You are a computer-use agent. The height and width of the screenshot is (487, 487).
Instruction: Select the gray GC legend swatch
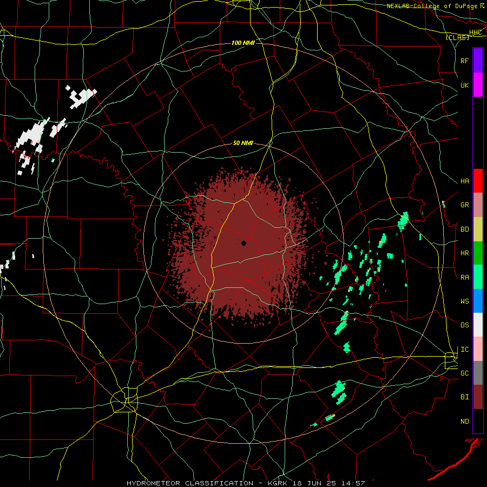coord(478,373)
